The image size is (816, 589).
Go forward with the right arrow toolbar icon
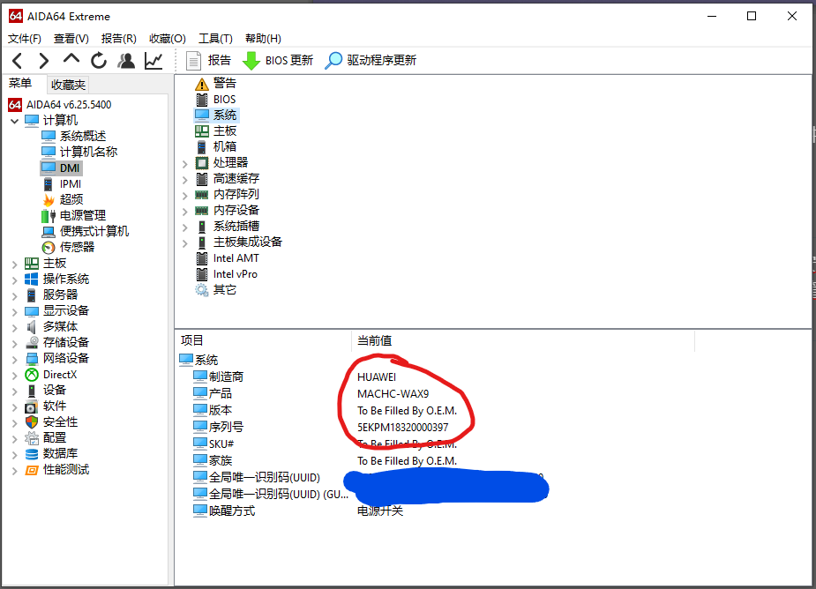pos(44,61)
